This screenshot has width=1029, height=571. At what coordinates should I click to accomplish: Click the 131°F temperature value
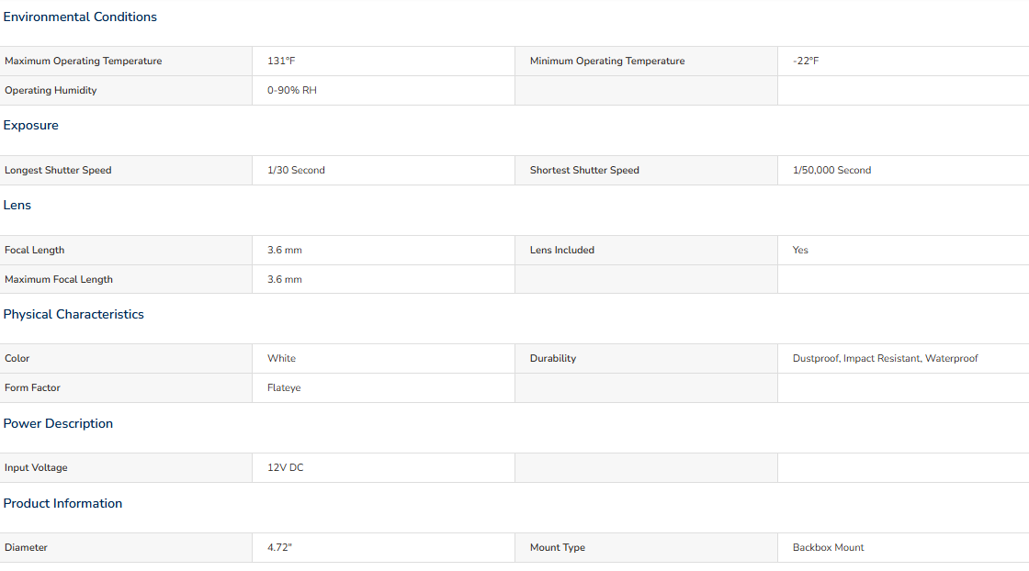[281, 61]
